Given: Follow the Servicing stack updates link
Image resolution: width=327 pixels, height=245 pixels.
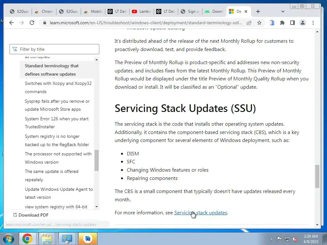Looking at the screenshot, I should coord(201,213).
